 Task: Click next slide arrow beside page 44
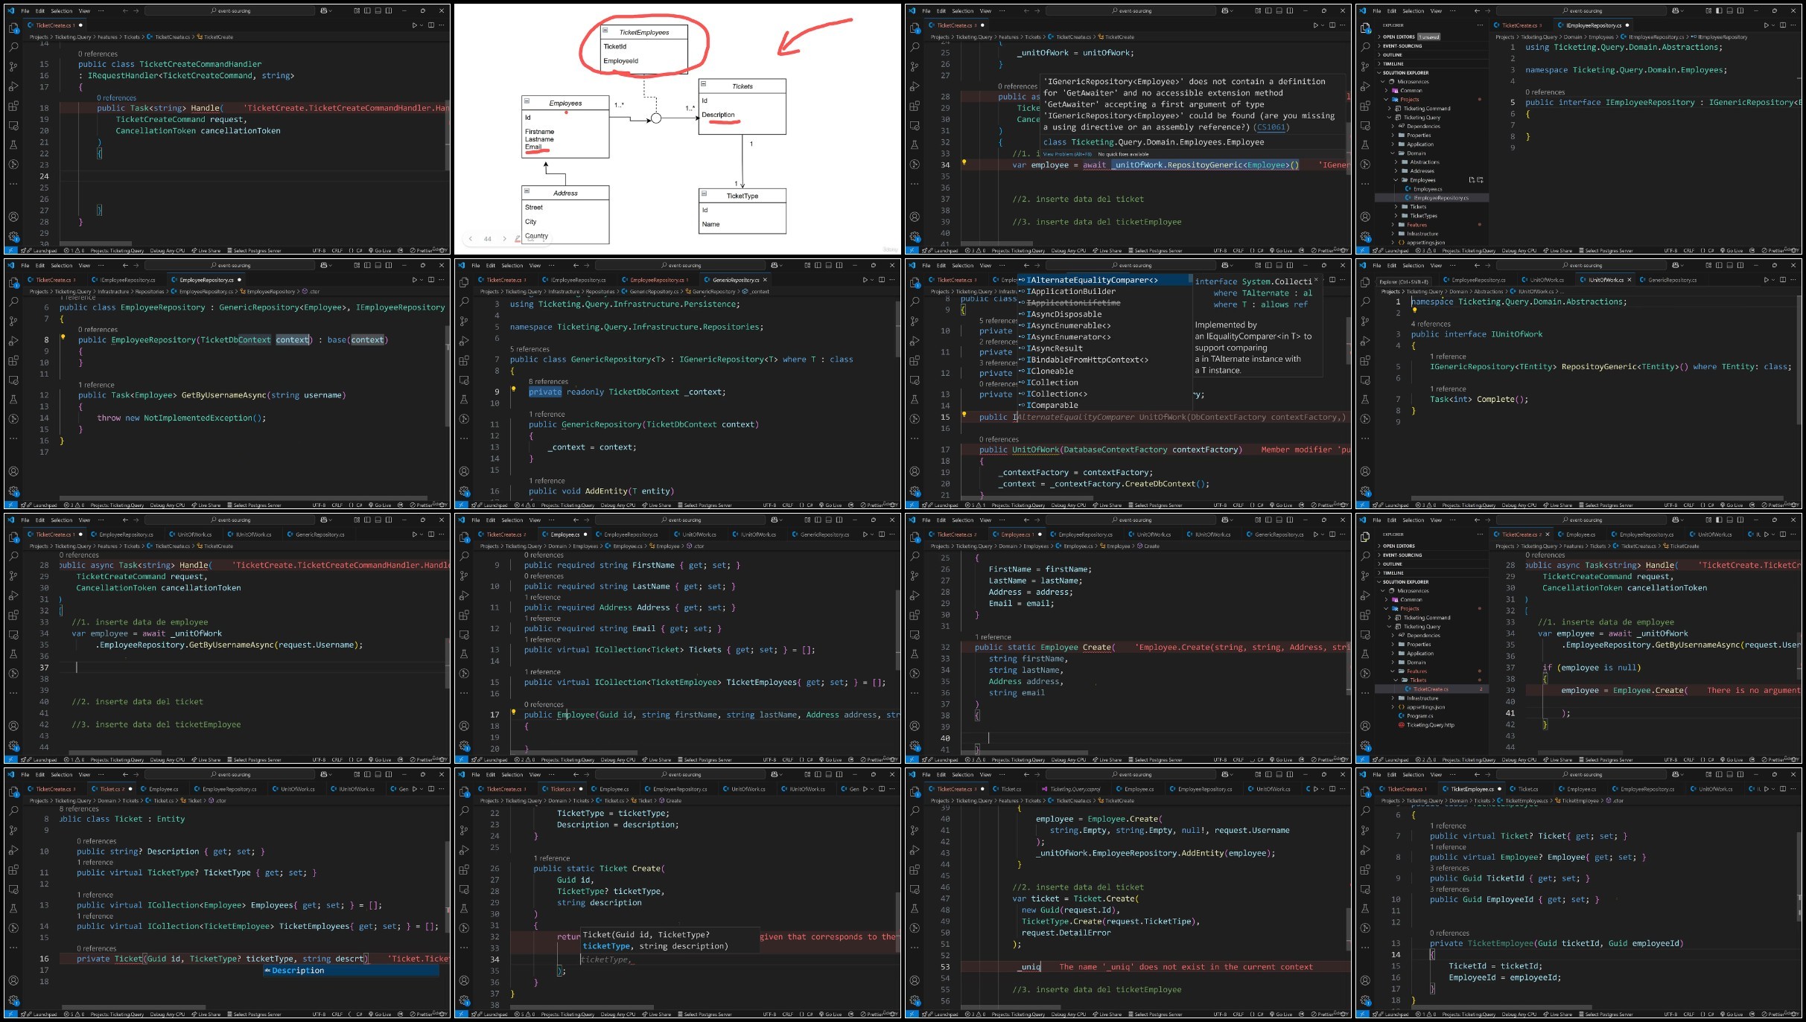click(x=504, y=239)
